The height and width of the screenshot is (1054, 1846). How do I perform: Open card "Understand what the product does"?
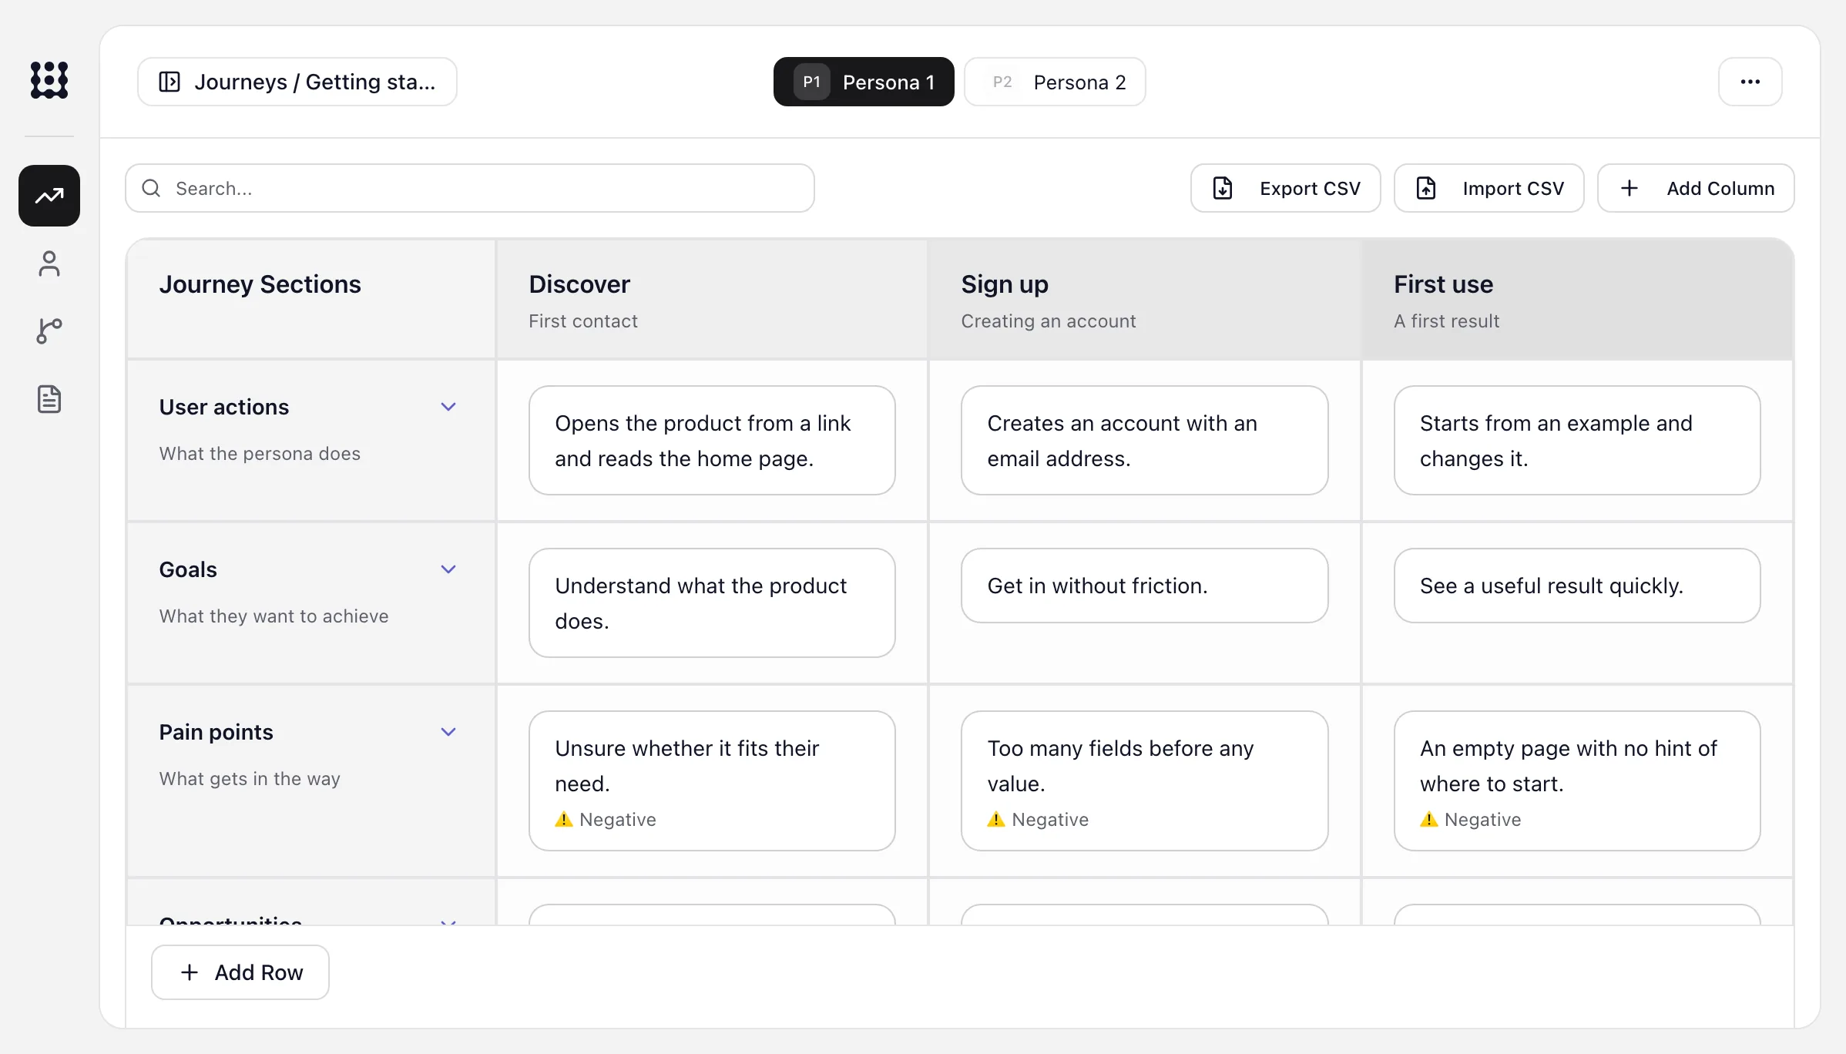712,603
